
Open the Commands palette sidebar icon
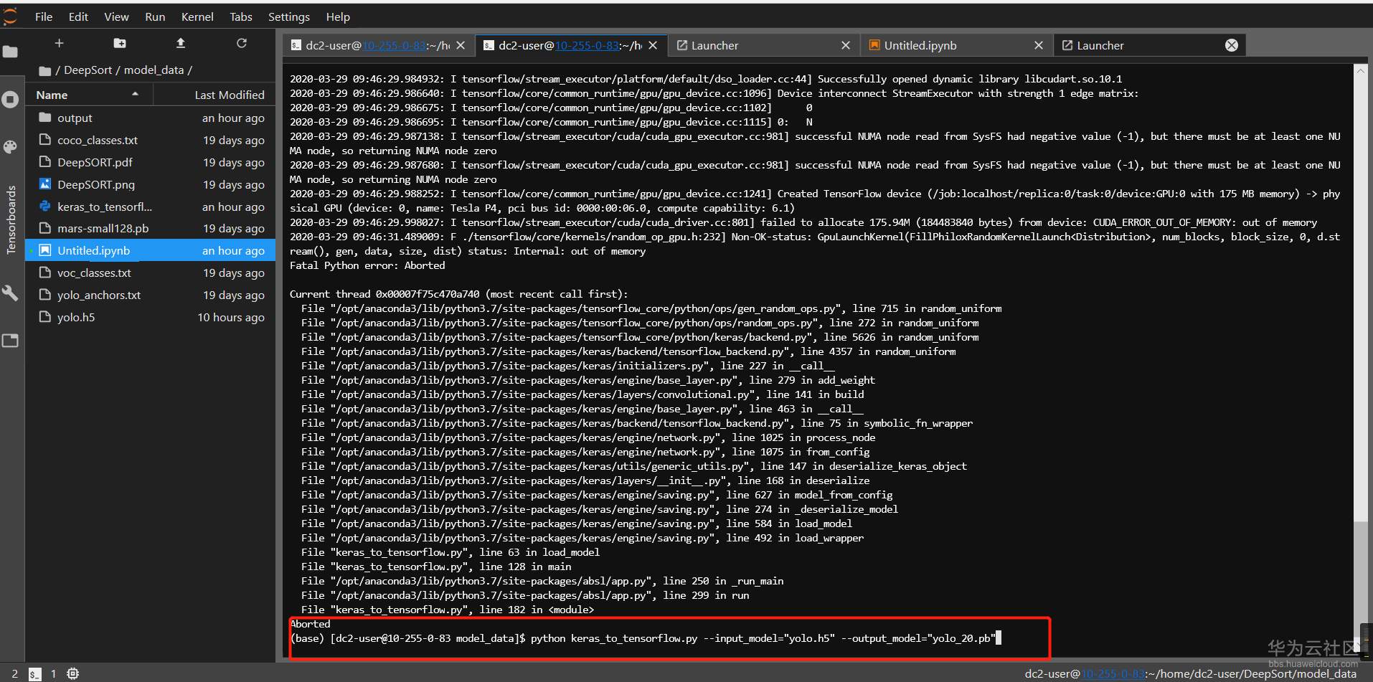11,147
